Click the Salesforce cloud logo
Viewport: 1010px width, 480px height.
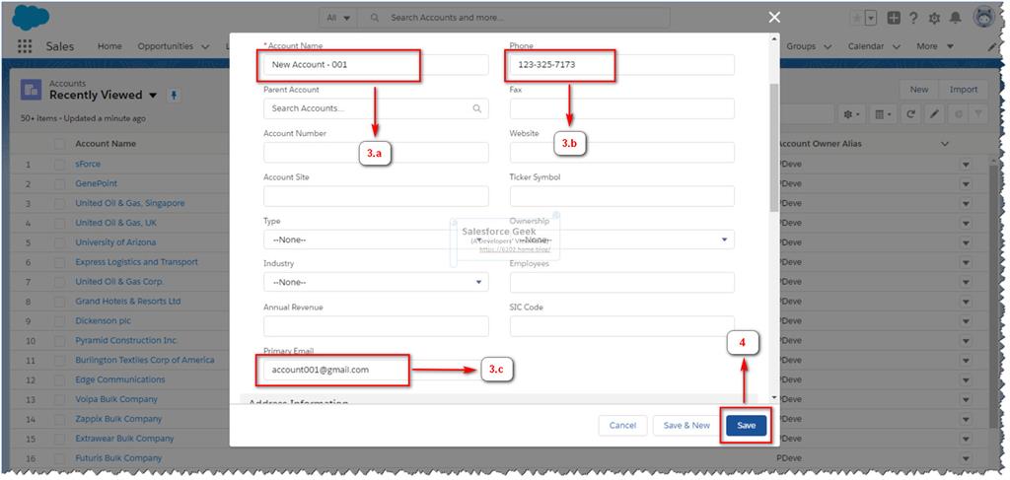tap(31, 18)
